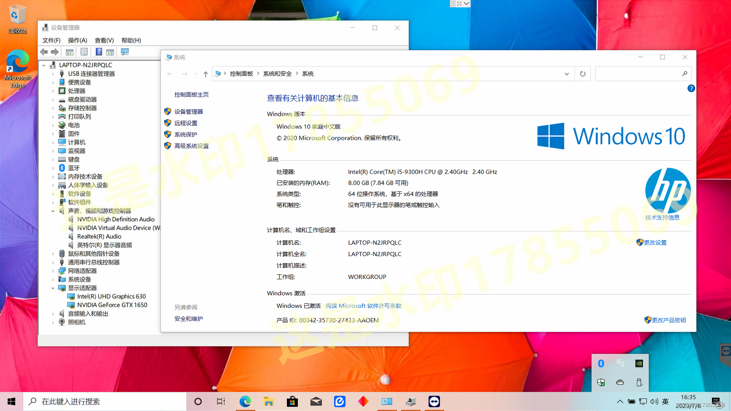Select Realtek(R) Audio device
The height and width of the screenshot is (411, 731).
pyautogui.click(x=99, y=236)
